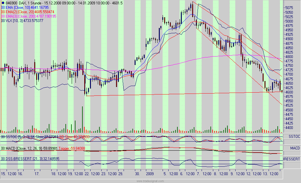Select the red XX icon for EMA(2)
This screenshot has width=301, height=183.
click(x=2, y=12)
